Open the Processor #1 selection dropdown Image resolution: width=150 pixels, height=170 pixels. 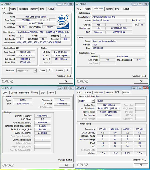click(x=35, y=71)
